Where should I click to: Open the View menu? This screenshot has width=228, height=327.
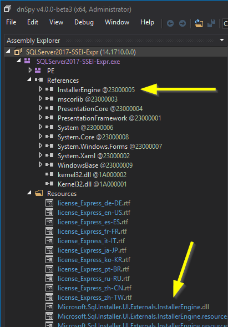[x=56, y=22]
